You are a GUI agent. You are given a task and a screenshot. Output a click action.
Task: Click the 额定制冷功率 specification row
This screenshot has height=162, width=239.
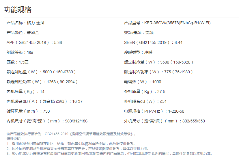point(158,72)
